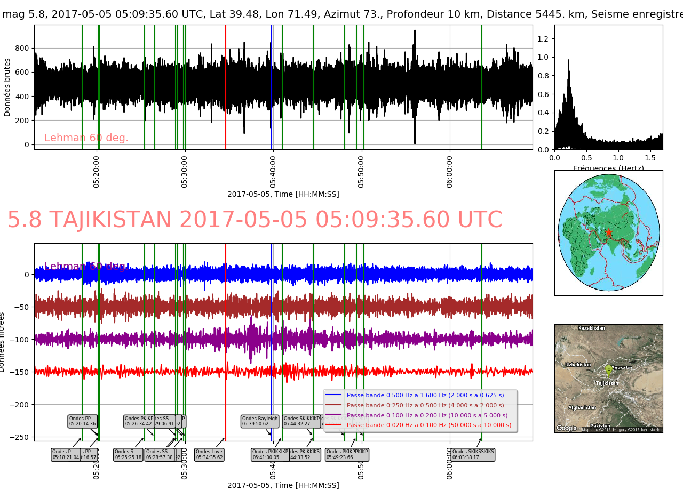Click the Google logo on the satellite map
683x490 pixels.
point(566,428)
